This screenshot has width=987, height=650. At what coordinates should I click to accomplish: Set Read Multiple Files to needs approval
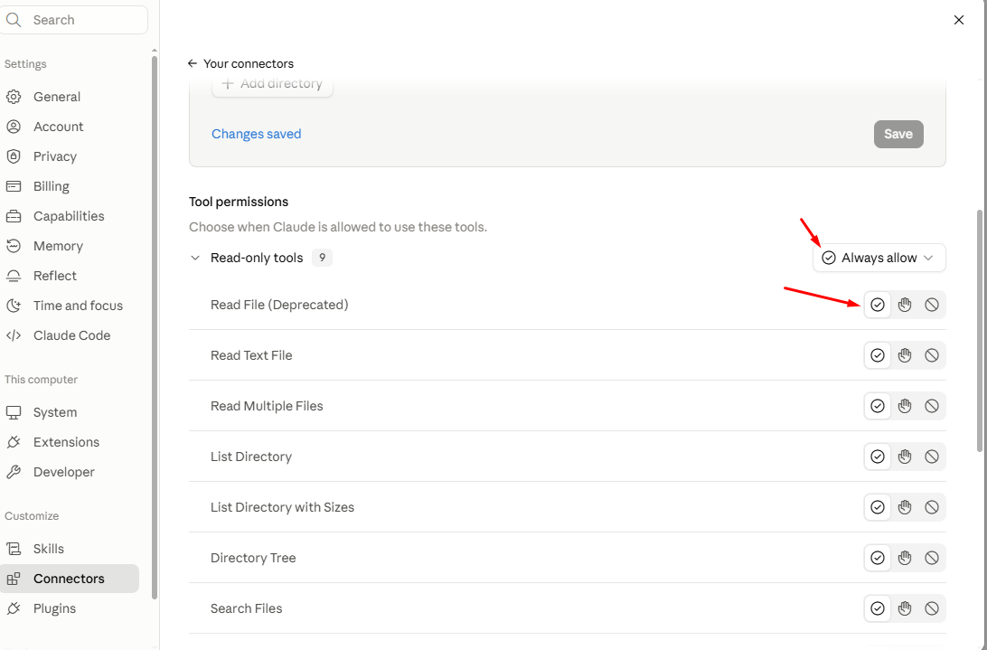[905, 406]
